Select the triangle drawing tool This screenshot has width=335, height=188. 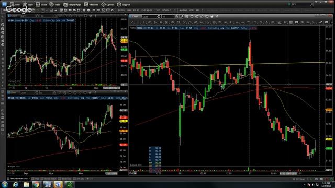point(189,22)
